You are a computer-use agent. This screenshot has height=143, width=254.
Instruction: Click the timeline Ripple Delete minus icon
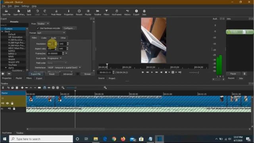[x=27, y=88]
